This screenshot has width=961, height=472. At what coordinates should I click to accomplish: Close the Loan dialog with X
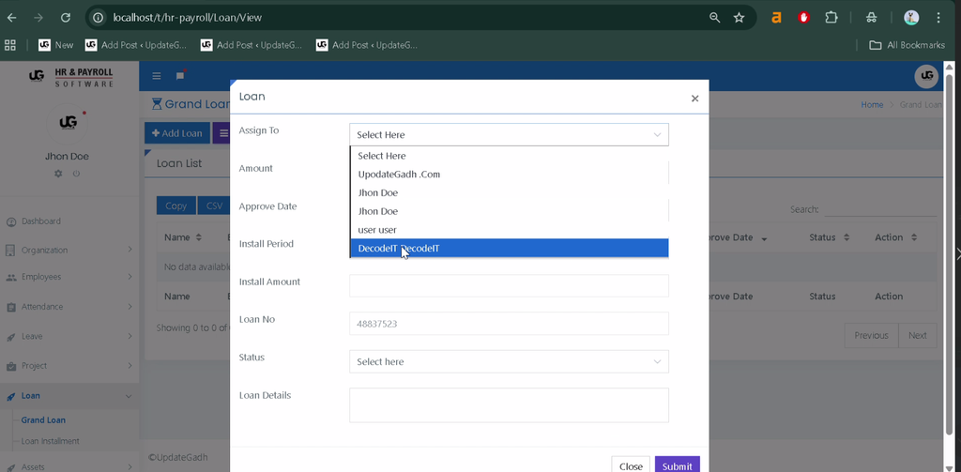[x=694, y=99]
